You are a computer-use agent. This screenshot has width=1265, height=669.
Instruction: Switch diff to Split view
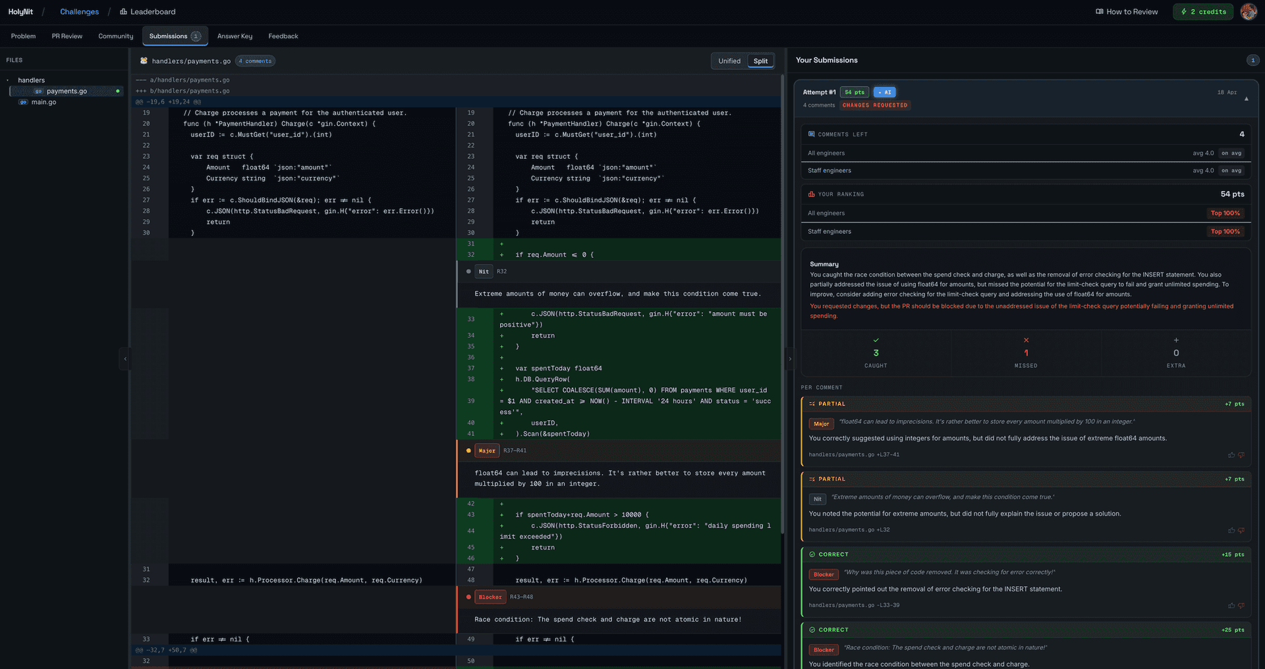tap(760, 61)
